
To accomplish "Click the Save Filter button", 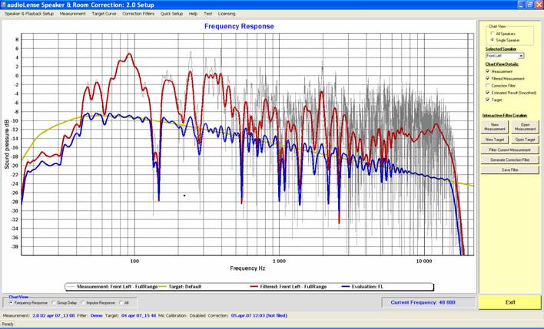I will tap(511, 169).
